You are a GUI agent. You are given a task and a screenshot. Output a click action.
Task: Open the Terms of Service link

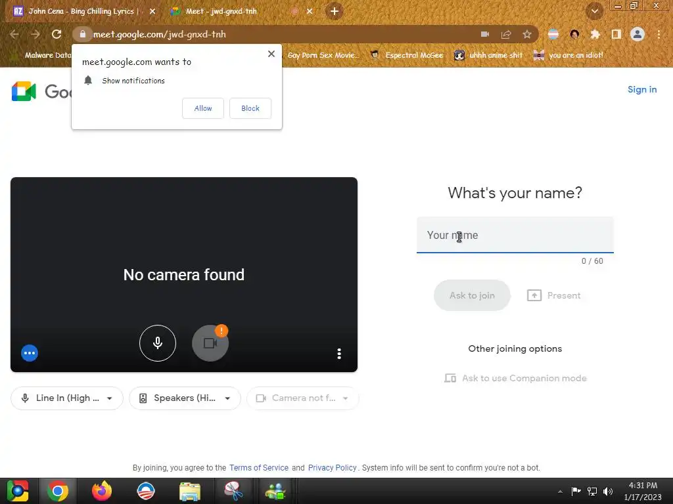pos(259,467)
